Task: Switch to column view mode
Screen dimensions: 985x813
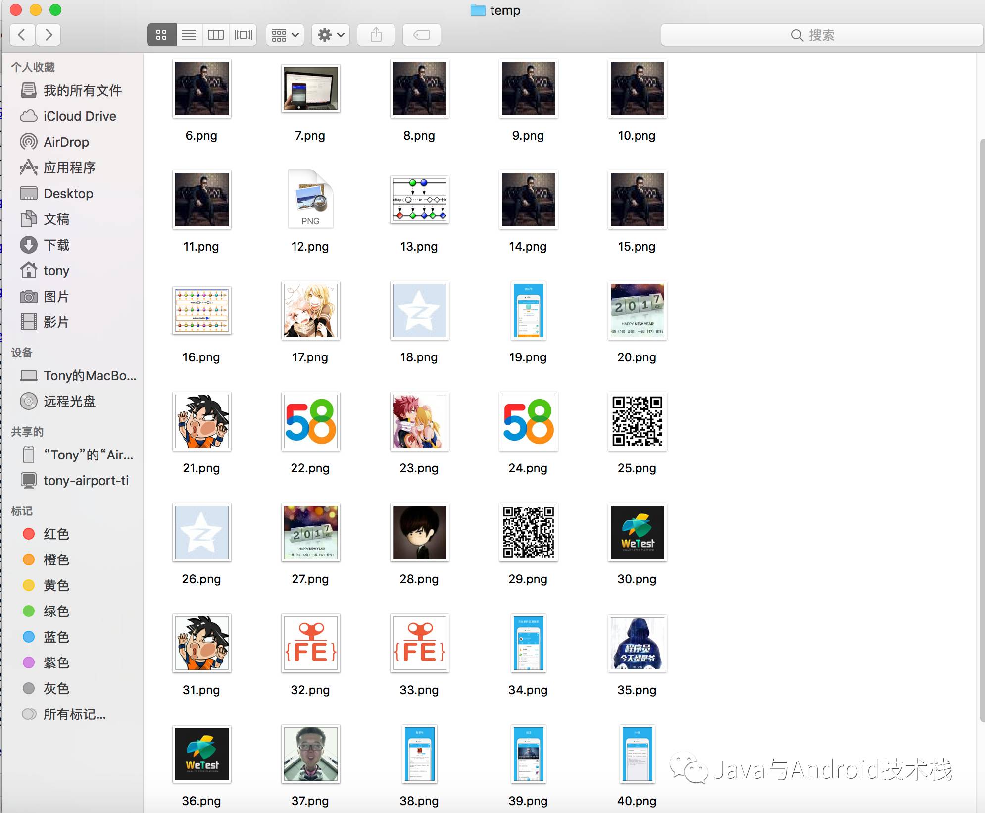Action: pyautogui.click(x=216, y=35)
